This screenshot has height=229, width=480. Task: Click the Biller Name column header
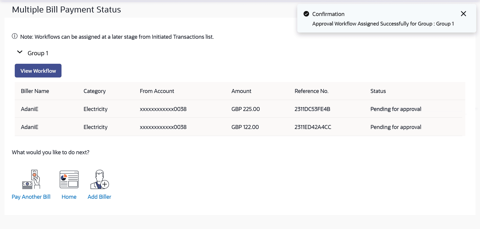[x=35, y=91]
